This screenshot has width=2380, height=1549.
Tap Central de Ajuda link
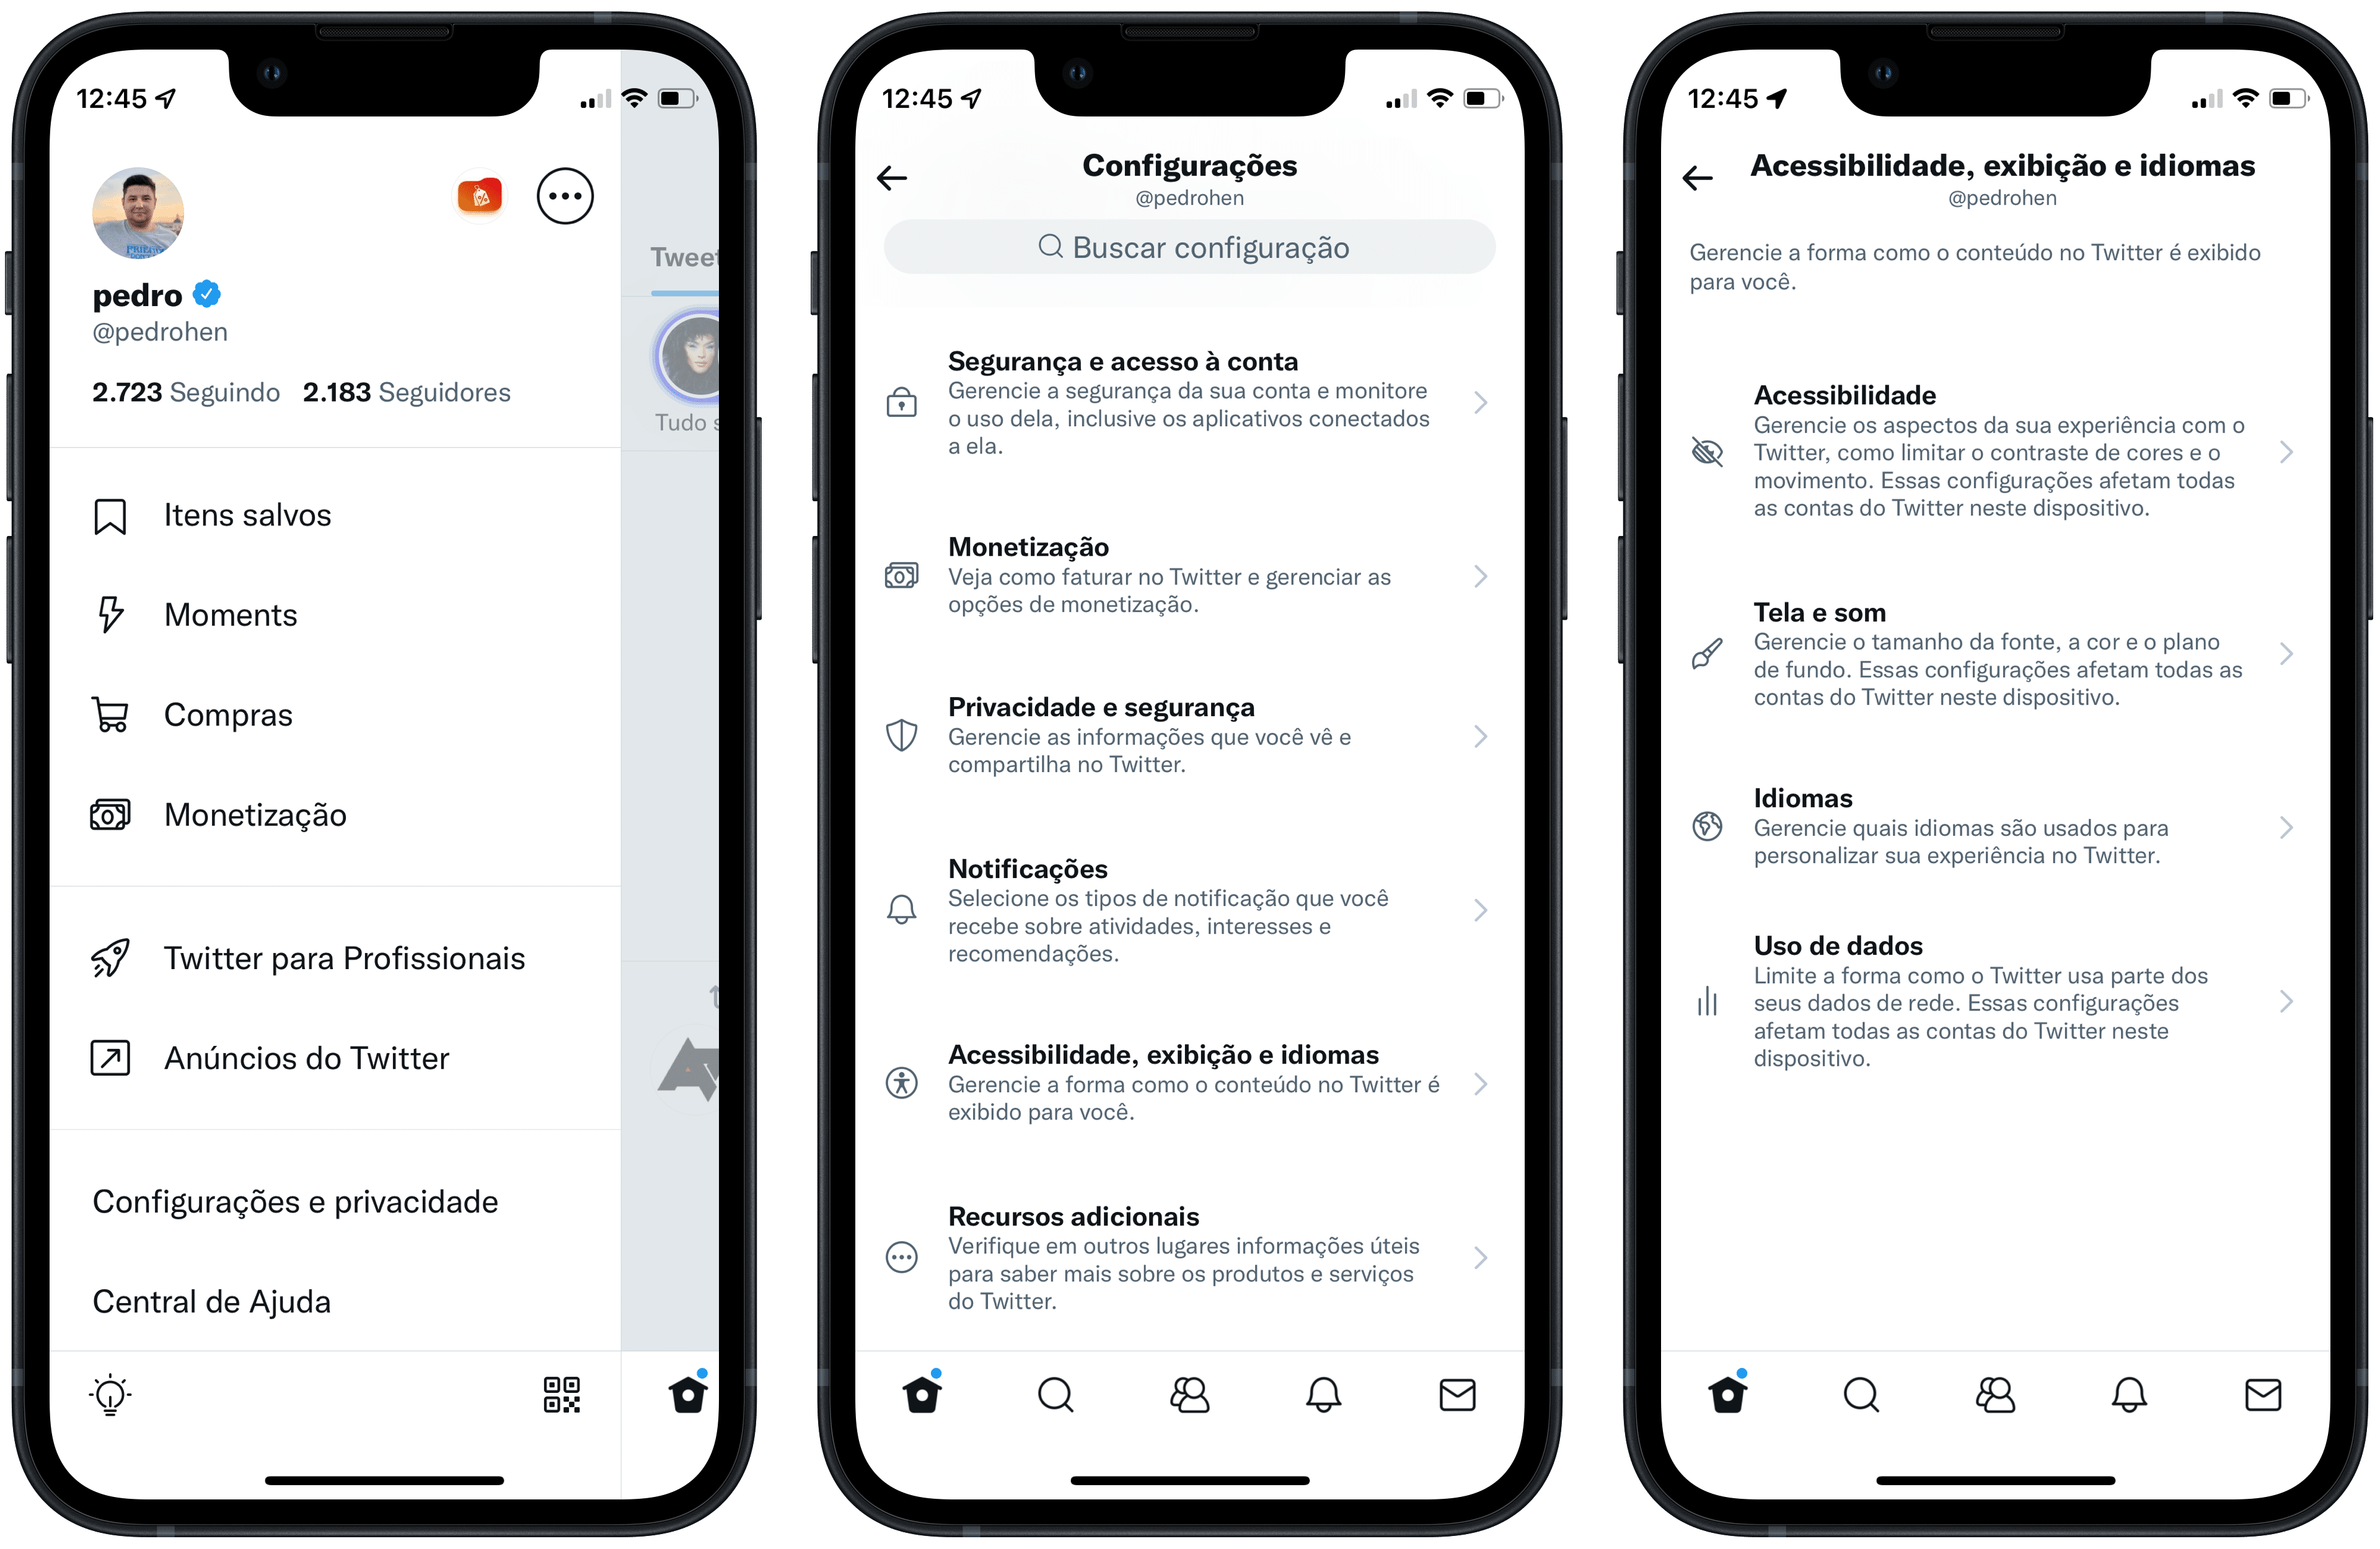(x=211, y=1302)
